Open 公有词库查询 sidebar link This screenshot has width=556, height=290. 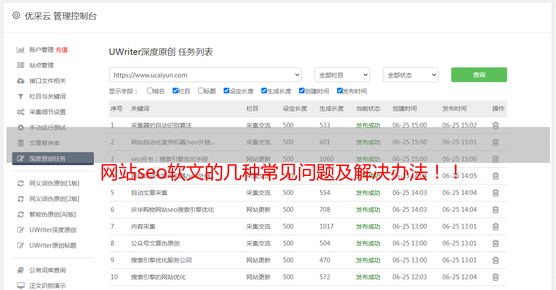click(48, 270)
